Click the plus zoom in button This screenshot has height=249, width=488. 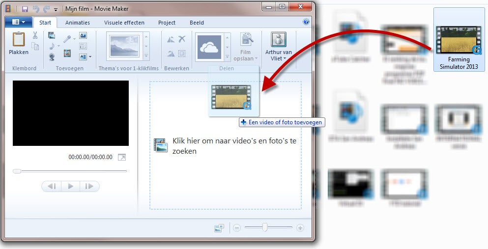pyautogui.click(x=300, y=228)
